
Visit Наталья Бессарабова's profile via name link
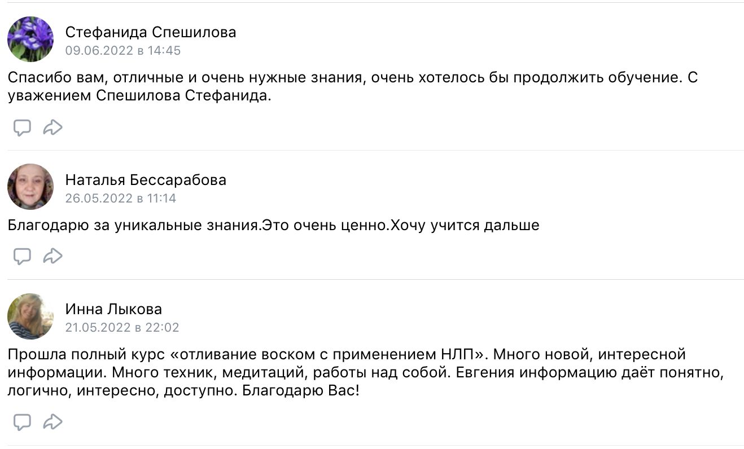point(146,180)
